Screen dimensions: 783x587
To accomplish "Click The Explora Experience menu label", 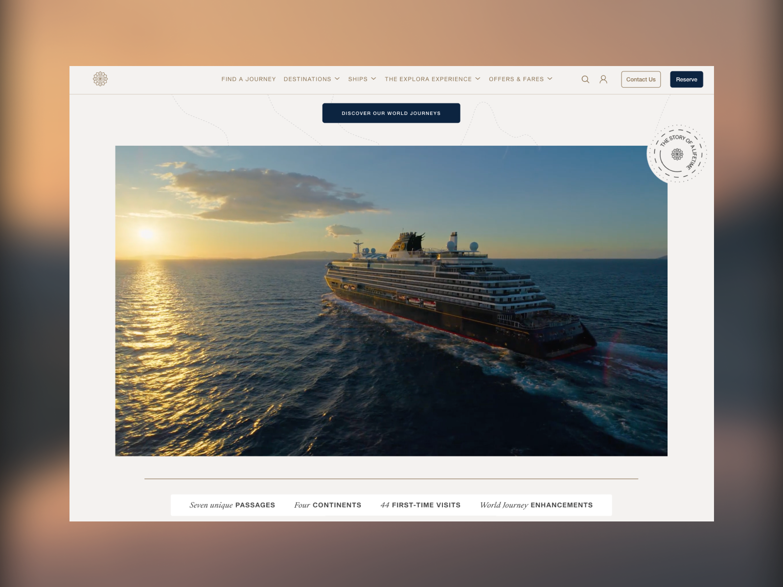I will click(428, 79).
